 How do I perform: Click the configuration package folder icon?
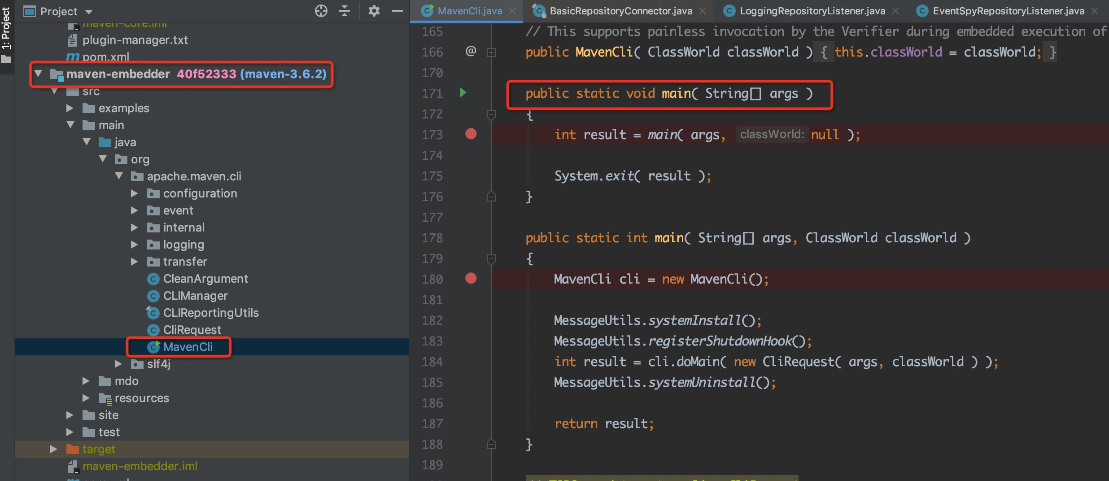[153, 193]
